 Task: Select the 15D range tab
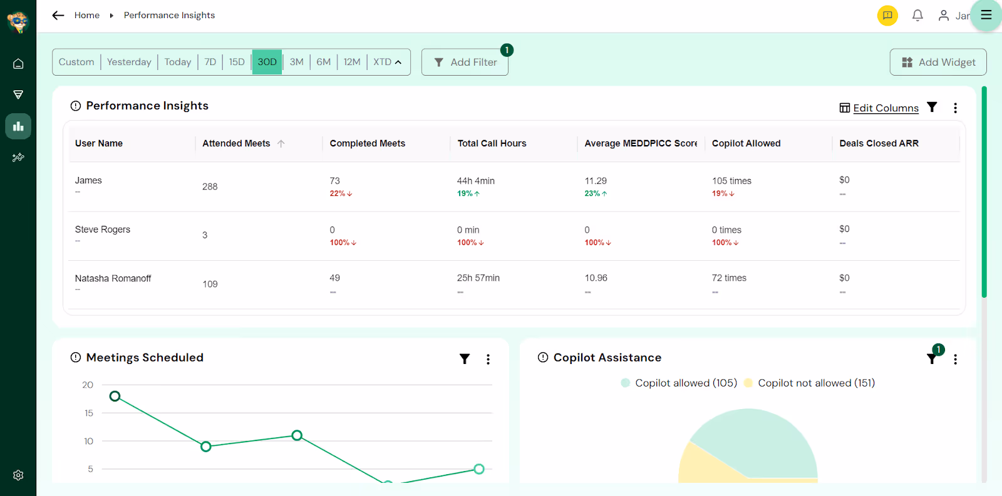click(237, 62)
